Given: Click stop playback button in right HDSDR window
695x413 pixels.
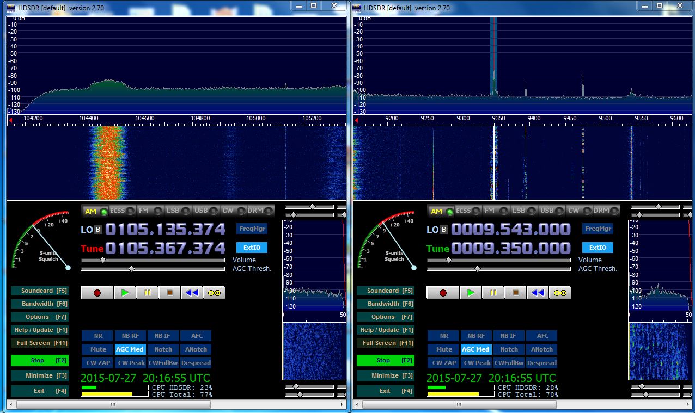Looking at the screenshot, I should point(515,293).
